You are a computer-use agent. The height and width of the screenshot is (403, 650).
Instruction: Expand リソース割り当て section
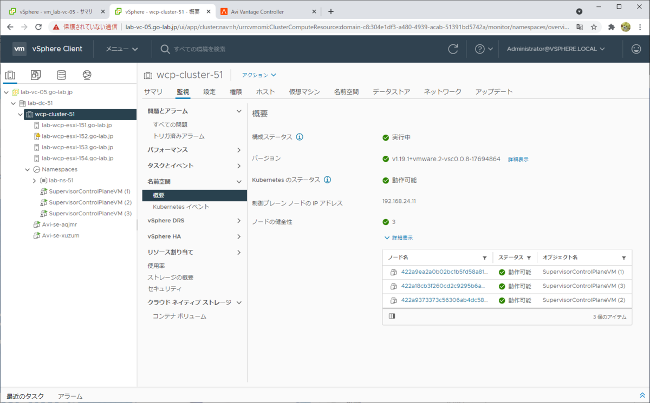[239, 252]
